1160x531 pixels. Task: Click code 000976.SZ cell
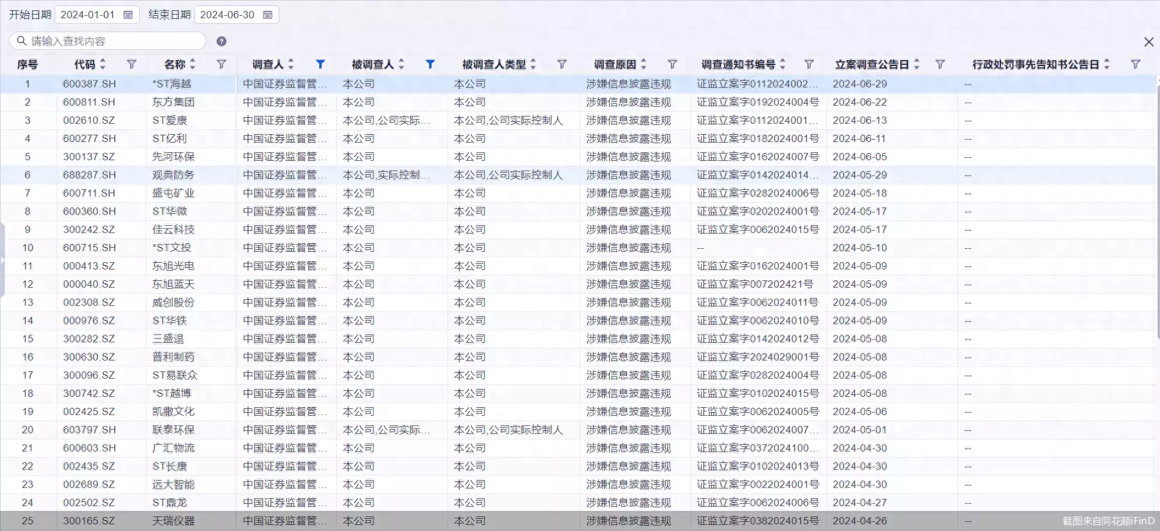(89, 320)
